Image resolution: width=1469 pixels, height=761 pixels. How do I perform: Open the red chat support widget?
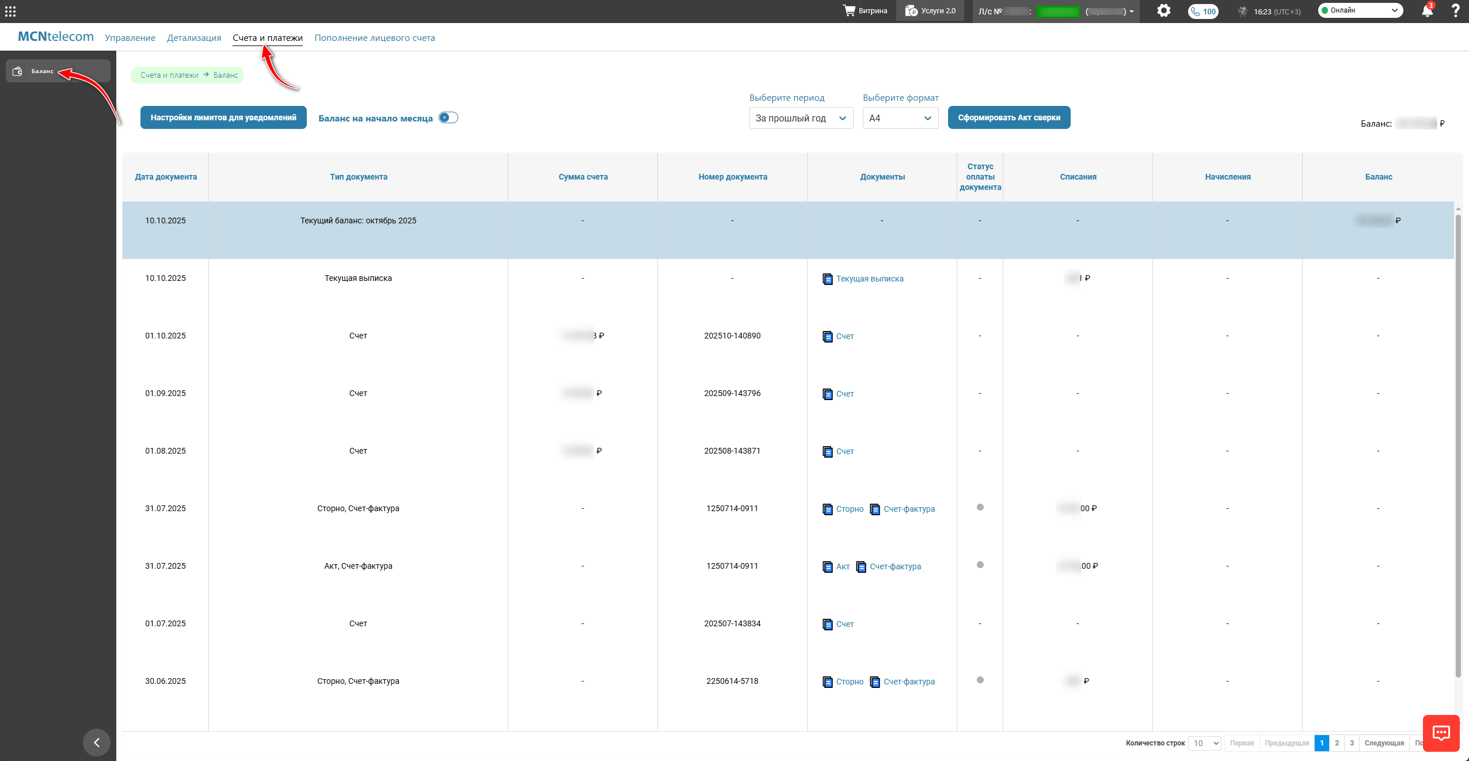click(x=1441, y=733)
